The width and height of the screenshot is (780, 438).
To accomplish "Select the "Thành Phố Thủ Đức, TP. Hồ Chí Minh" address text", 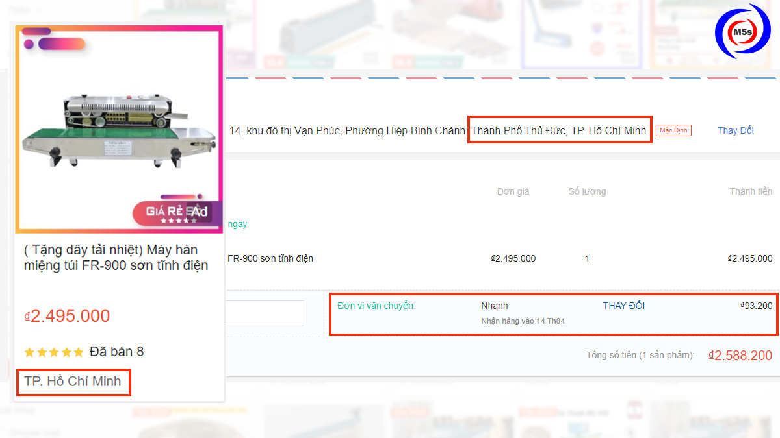I will (559, 130).
